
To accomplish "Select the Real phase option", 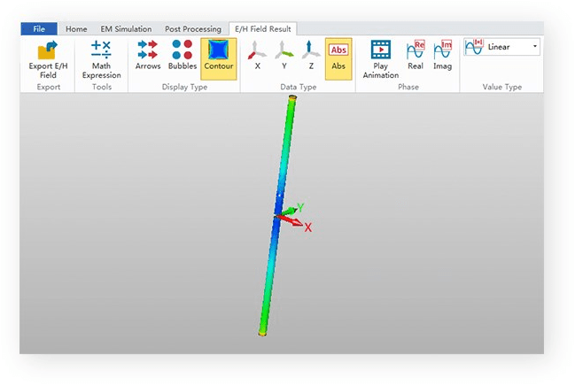I will [416, 55].
